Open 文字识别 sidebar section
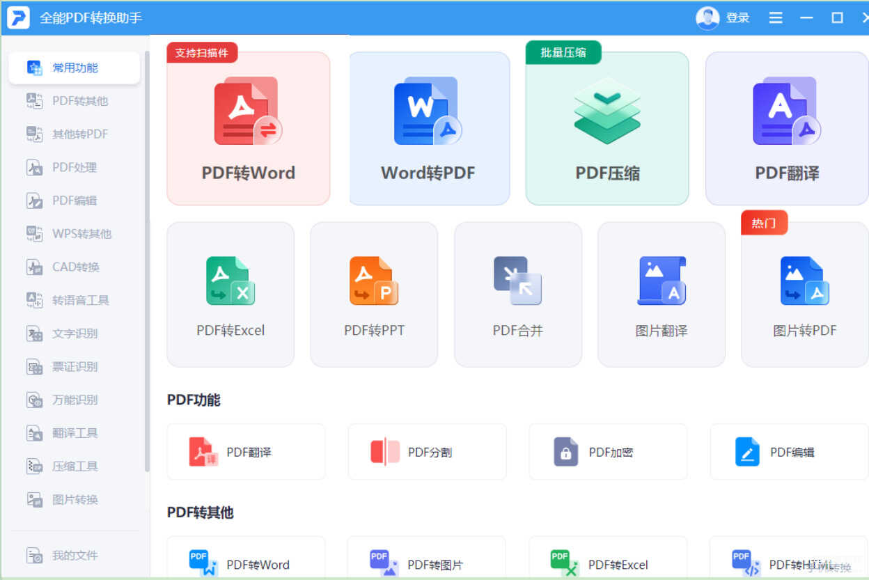Screen dimensions: 869x580 pyautogui.click(x=75, y=334)
